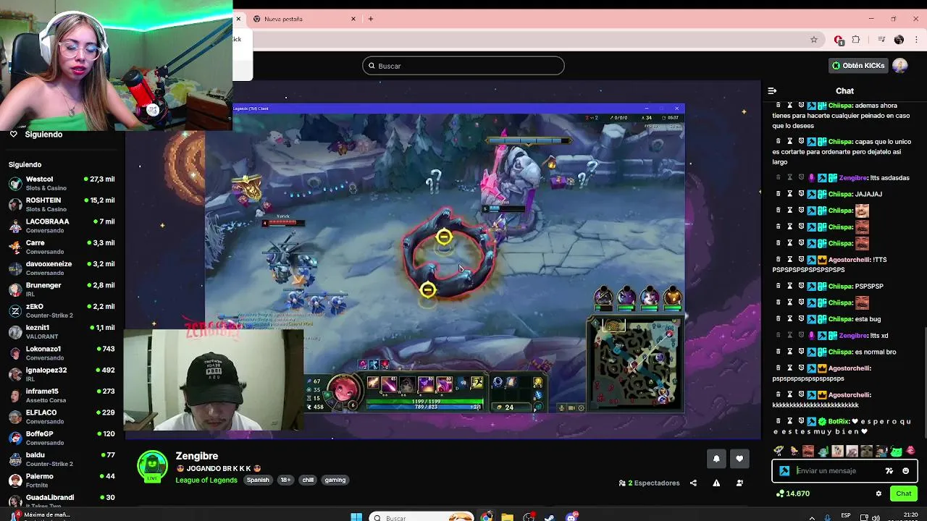Viewport: 927px width, 521px height.
Task: Open the chat settings gear icon
Action: coord(878,494)
